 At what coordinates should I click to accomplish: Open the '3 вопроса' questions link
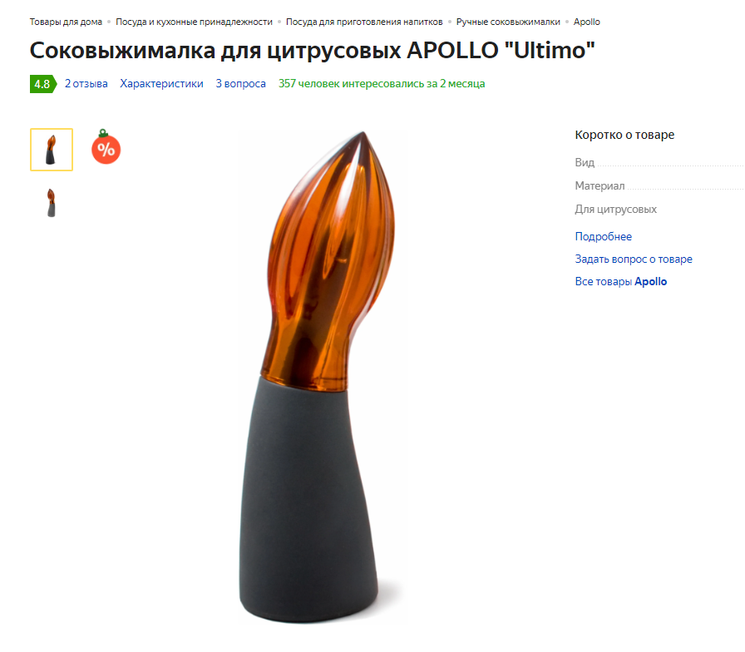240,84
